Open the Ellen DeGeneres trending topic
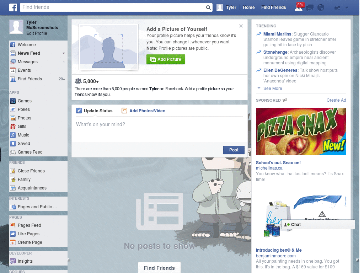 tap(280, 70)
